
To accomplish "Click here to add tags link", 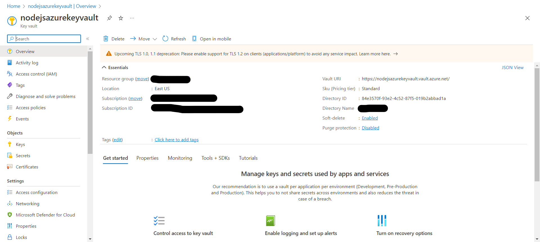I will pyautogui.click(x=177, y=140).
